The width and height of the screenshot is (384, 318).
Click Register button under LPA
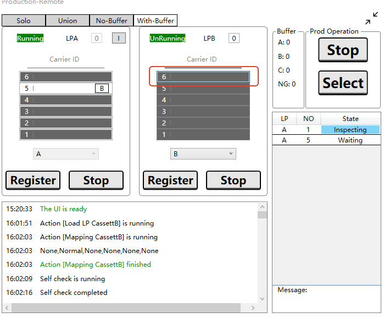coord(33,180)
